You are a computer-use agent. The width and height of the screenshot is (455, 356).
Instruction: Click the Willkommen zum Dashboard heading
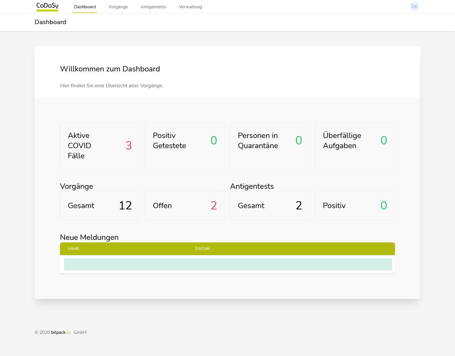coord(110,69)
